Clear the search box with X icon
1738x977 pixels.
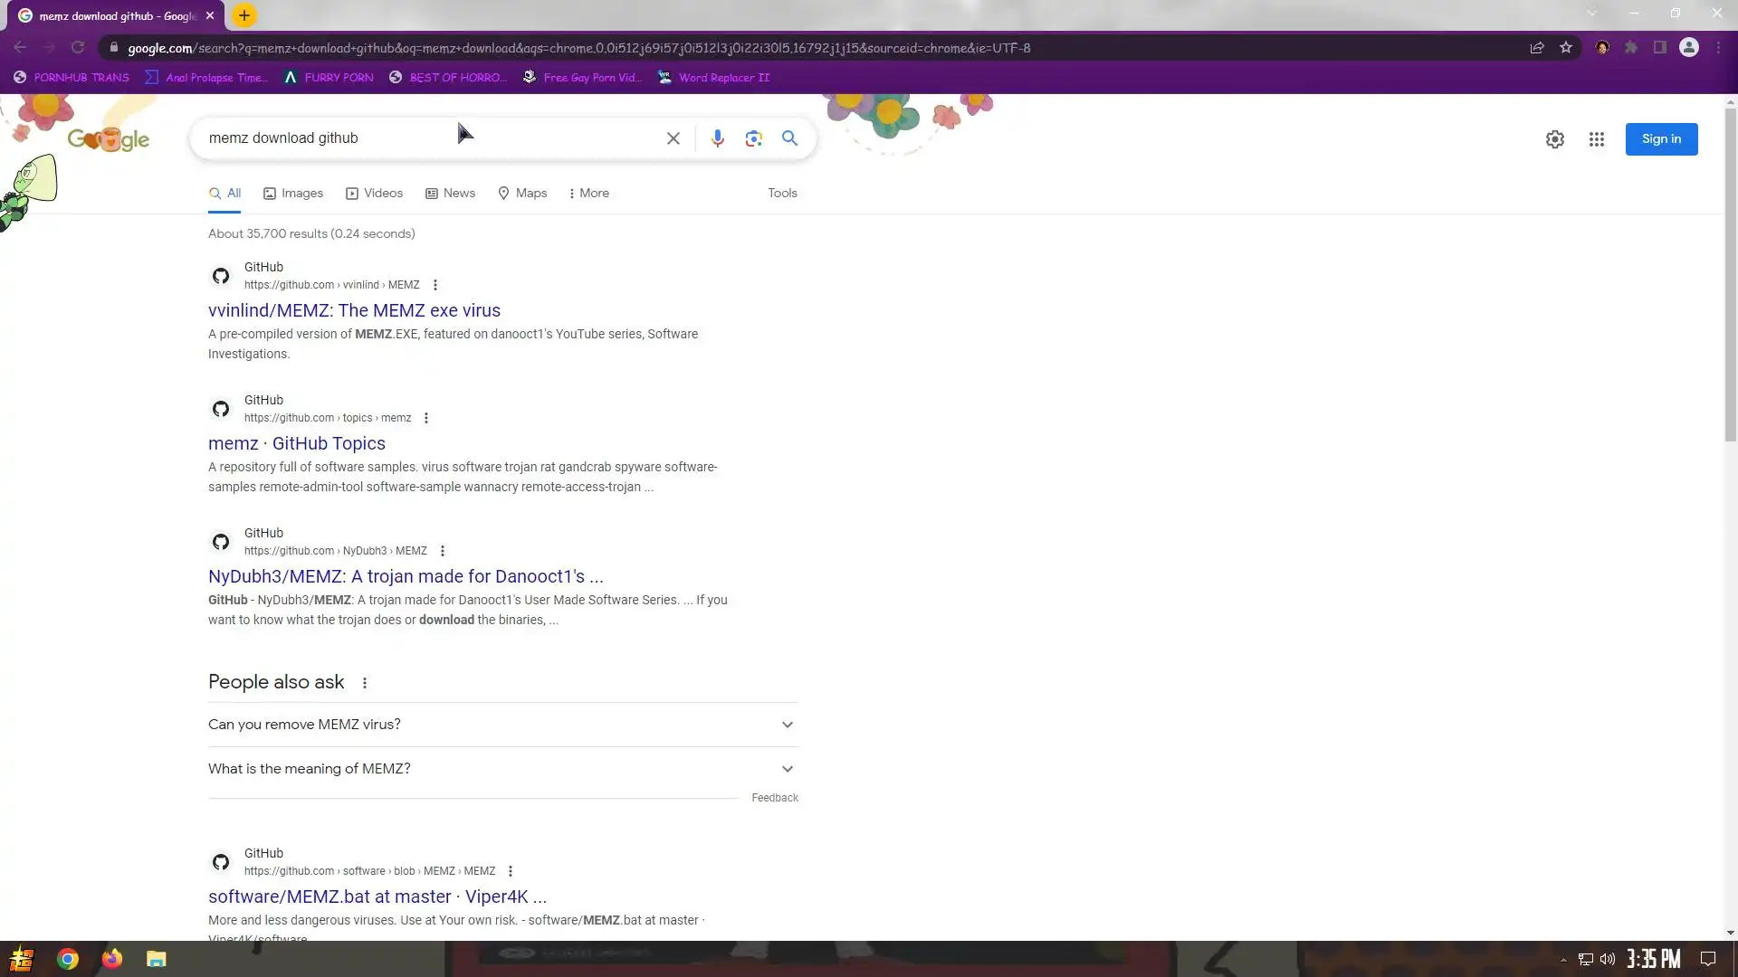click(x=673, y=138)
